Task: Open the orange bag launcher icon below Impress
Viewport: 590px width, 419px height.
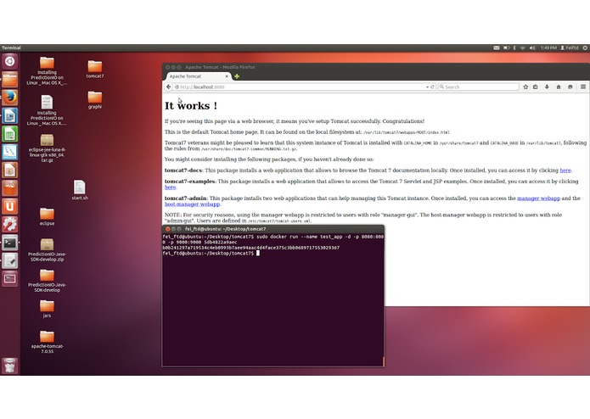Action: [10, 188]
